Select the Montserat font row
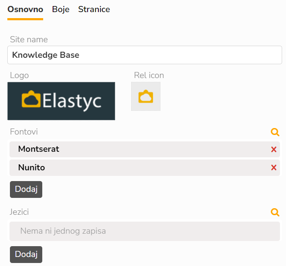This screenshot has height=266, width=286. tap(129, 149)
